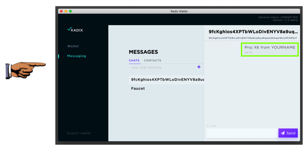Click the 0 / 256 character counter

pos(211,126)
